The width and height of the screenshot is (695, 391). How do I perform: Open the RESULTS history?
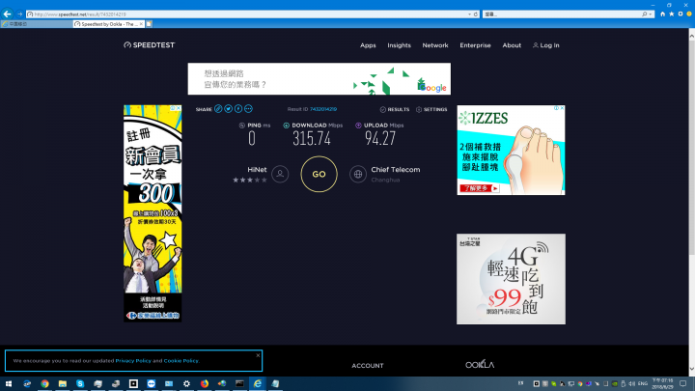(395, 109)
